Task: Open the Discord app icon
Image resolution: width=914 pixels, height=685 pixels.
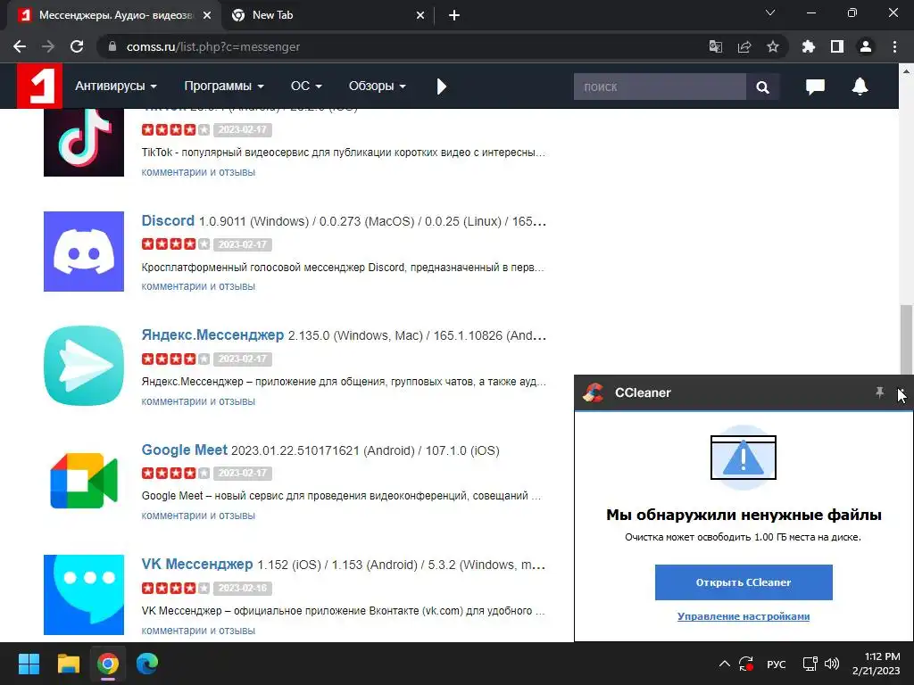Action: [83, 251]
